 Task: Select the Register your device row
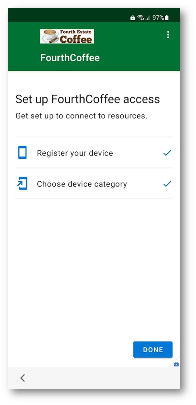click(x=94, y=153)
